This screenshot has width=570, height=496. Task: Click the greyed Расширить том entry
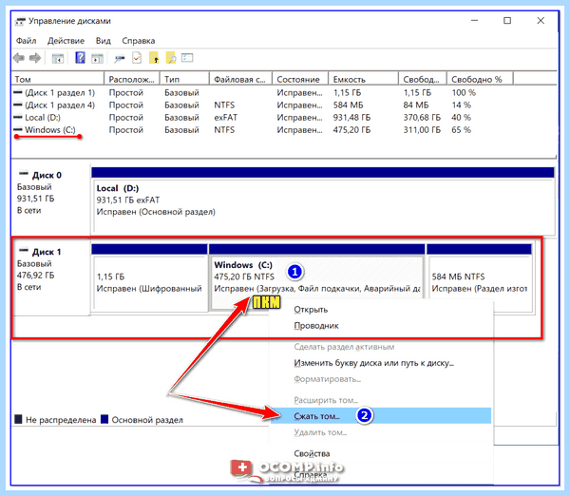click(381, 400)
